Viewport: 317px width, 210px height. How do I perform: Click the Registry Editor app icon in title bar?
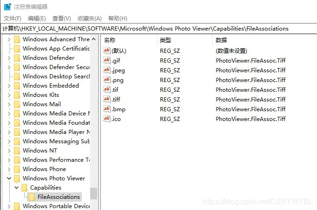(x=7, y=6)
